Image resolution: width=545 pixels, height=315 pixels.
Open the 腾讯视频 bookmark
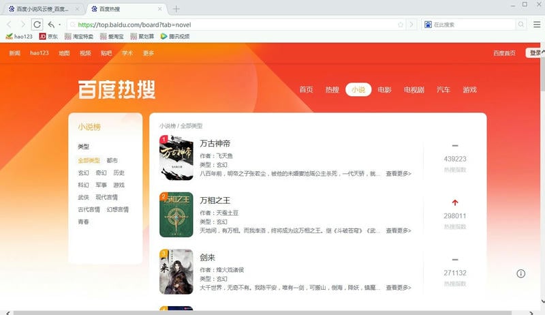click(x=175, y=36)
